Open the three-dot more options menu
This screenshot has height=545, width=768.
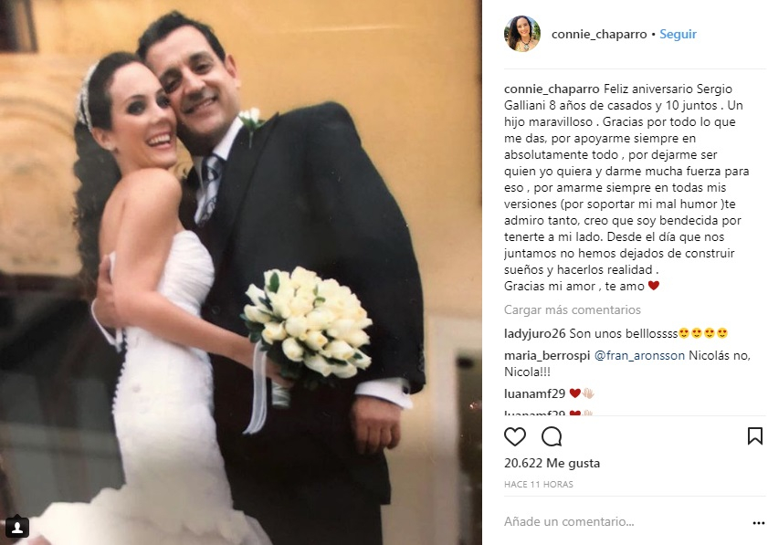pyautogui.click(x=758, y=523)
